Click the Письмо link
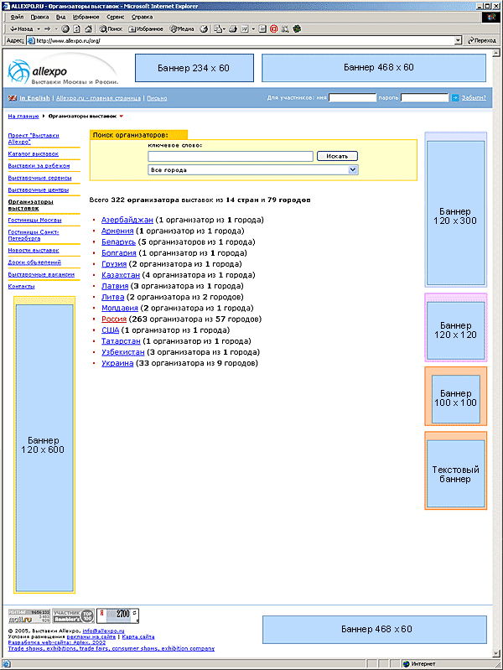Image resolution: width=503 pixels, height=670 pixels. coord(157,98)
